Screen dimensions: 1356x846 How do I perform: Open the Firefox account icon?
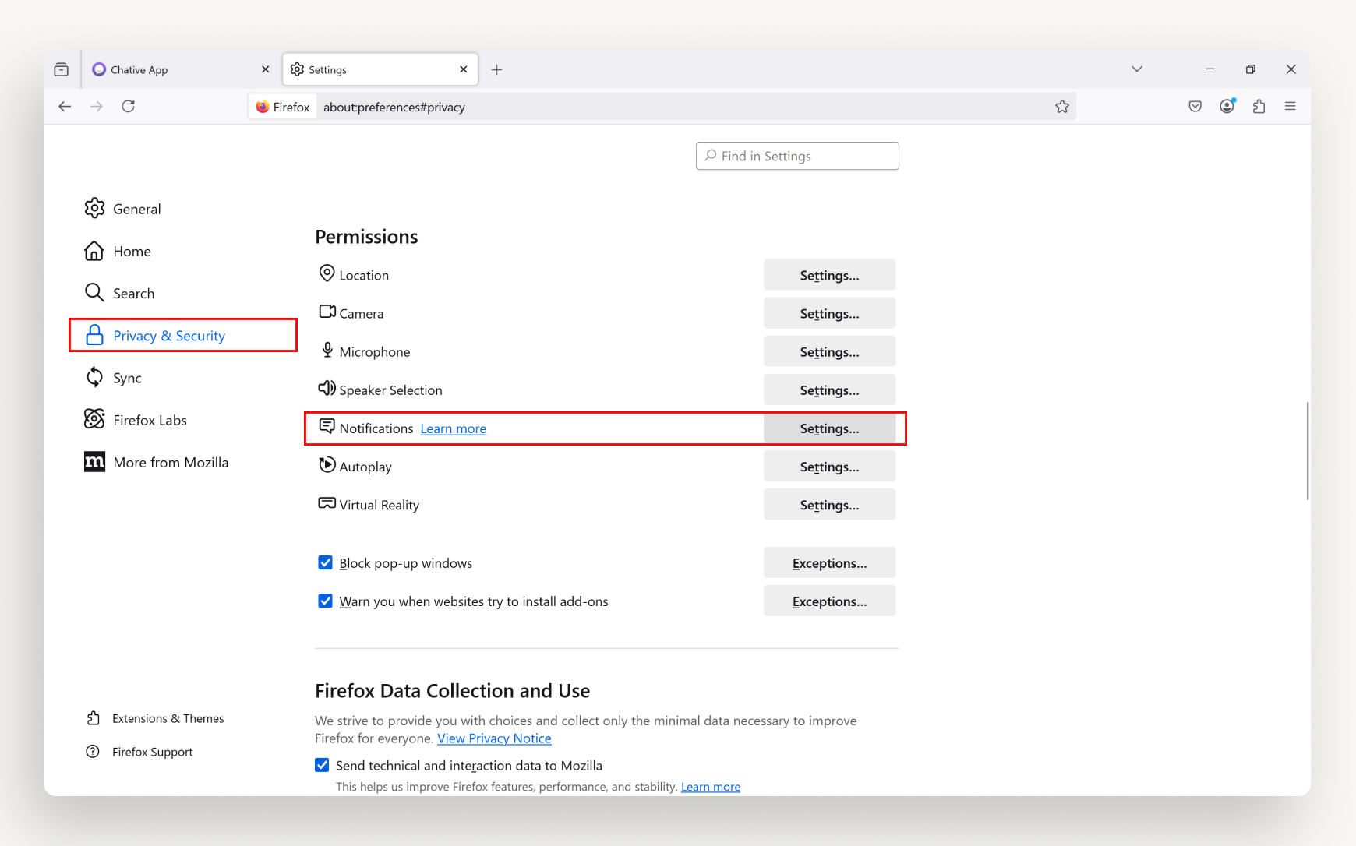click(1227, 106)
